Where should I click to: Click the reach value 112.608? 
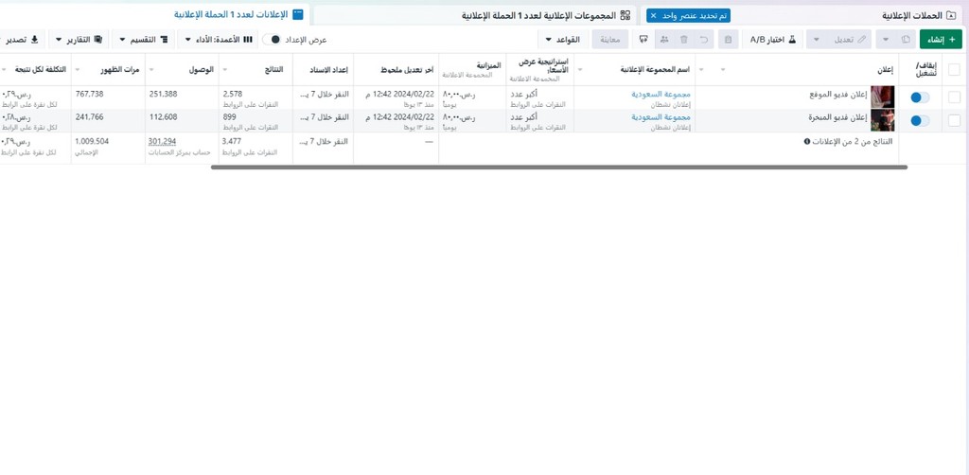163,116
